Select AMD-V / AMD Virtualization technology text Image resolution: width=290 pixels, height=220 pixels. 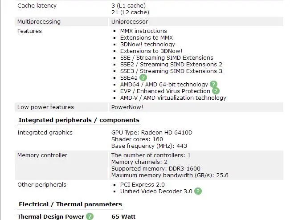pyautogui.click(x=173, y=98)
